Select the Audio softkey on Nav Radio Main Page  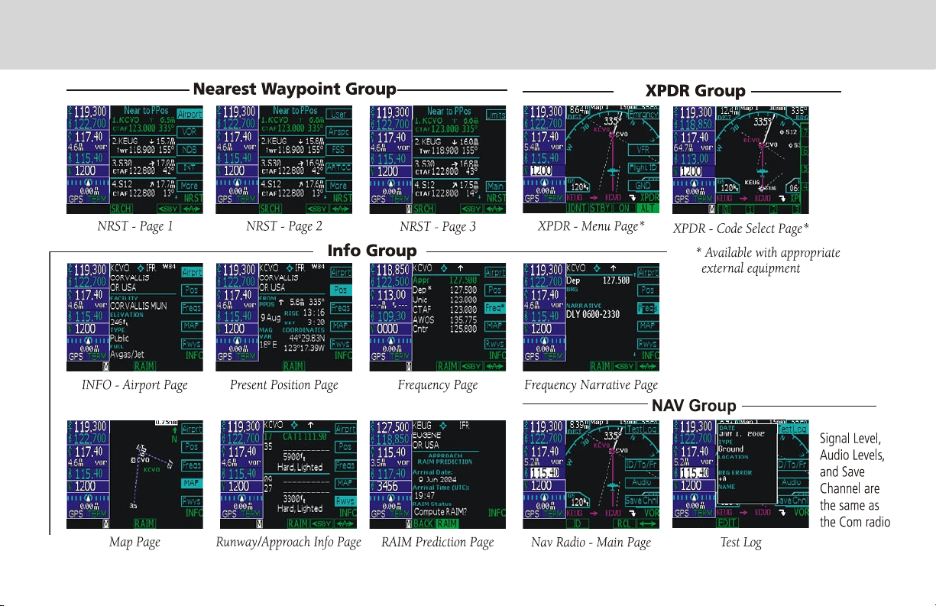[x=642, y=483]
